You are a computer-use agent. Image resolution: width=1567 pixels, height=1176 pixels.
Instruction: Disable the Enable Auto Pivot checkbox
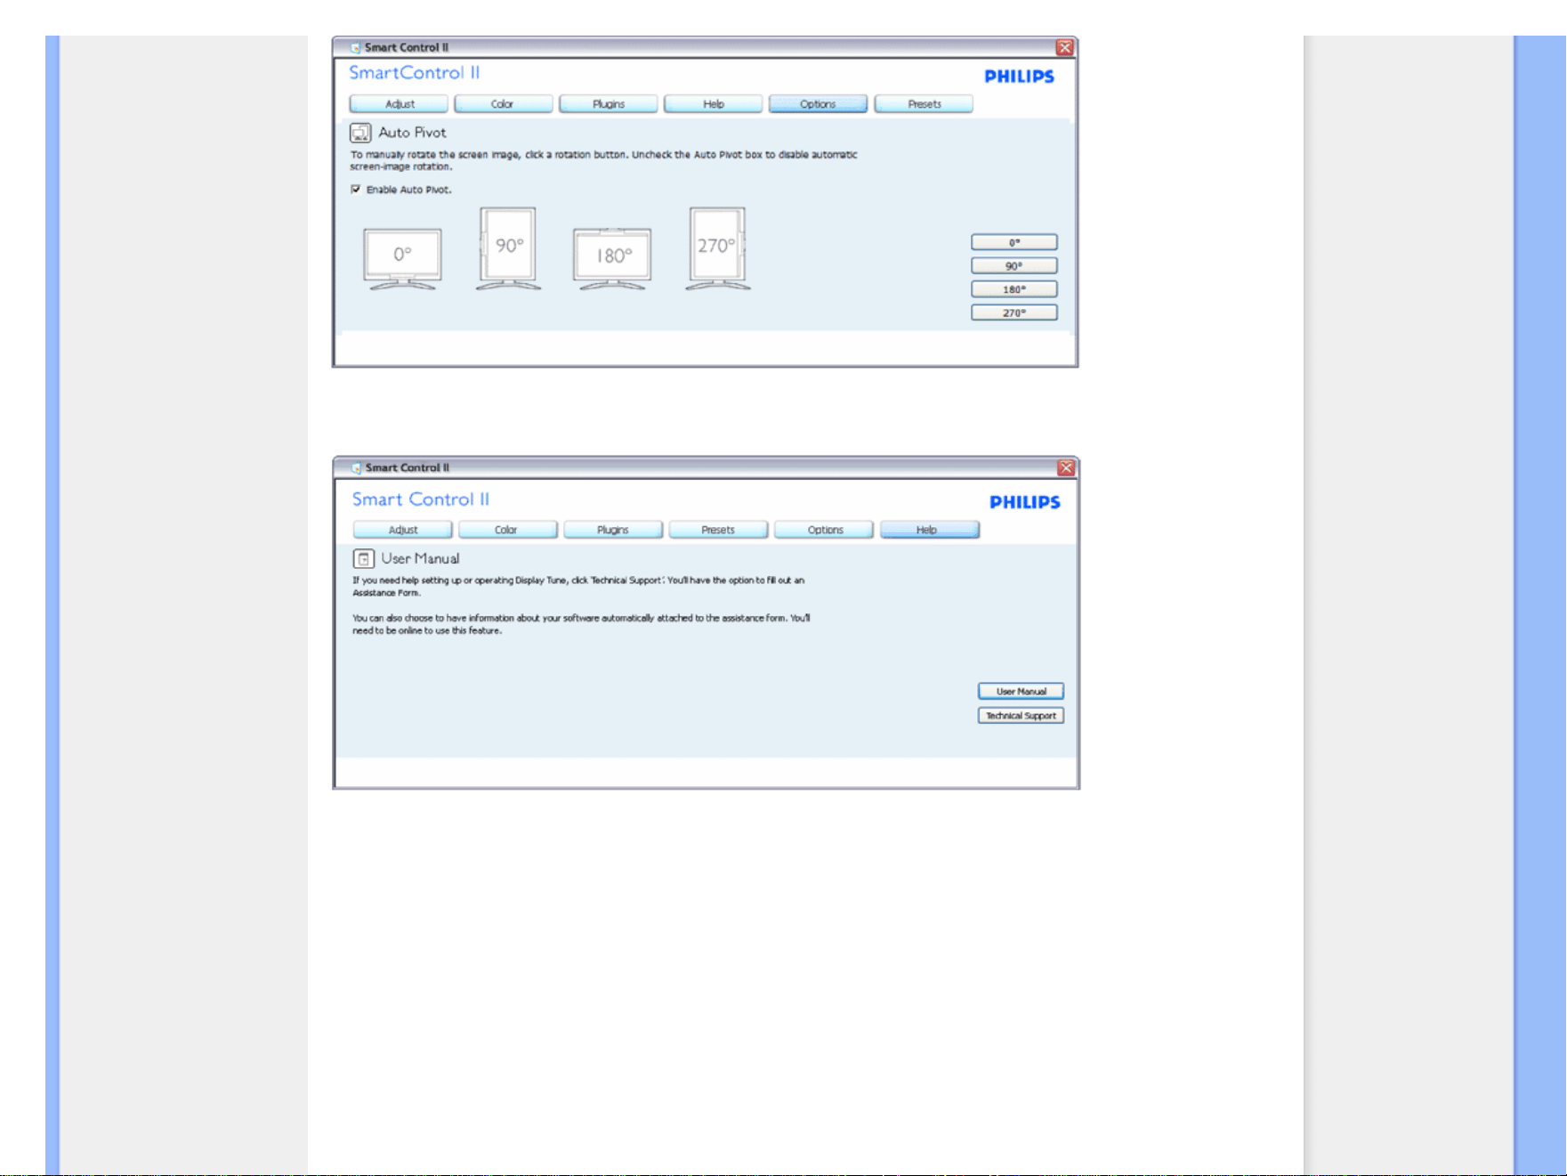(356, 190)
